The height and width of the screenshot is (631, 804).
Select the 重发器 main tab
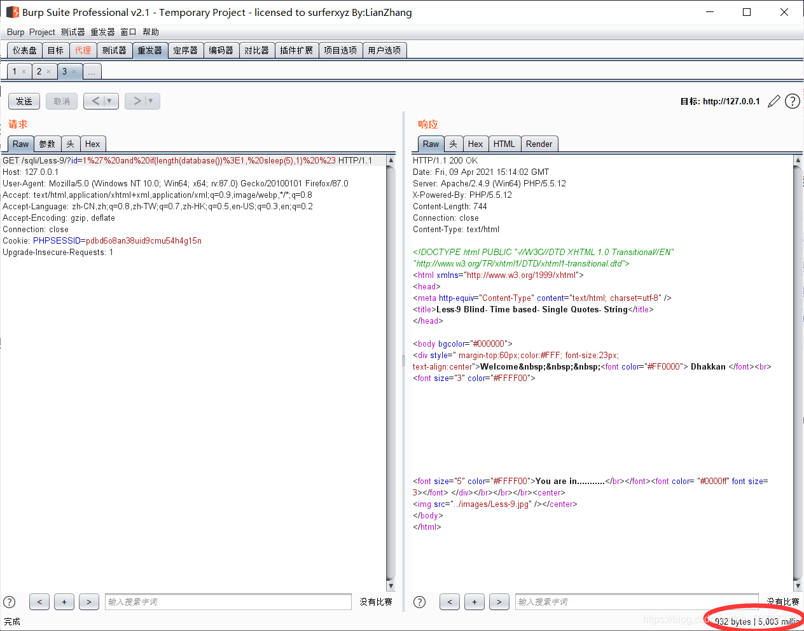pyautogui.click(x=150, y=50)
